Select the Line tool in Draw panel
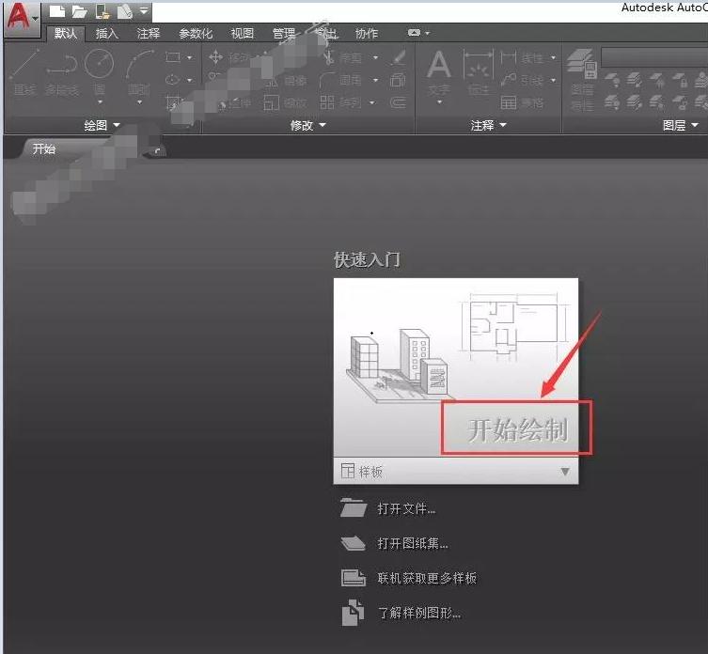Viewport: 708px width, 654px height. pyautogui.click(x=24, y=72)
